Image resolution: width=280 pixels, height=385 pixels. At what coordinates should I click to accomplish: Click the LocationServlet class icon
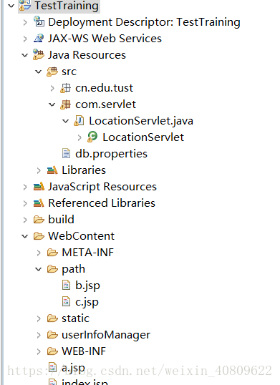tap(92, 137)
